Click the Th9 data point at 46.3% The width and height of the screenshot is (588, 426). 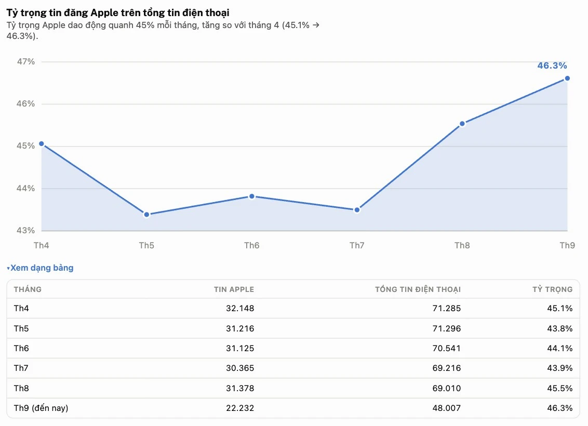567,78
